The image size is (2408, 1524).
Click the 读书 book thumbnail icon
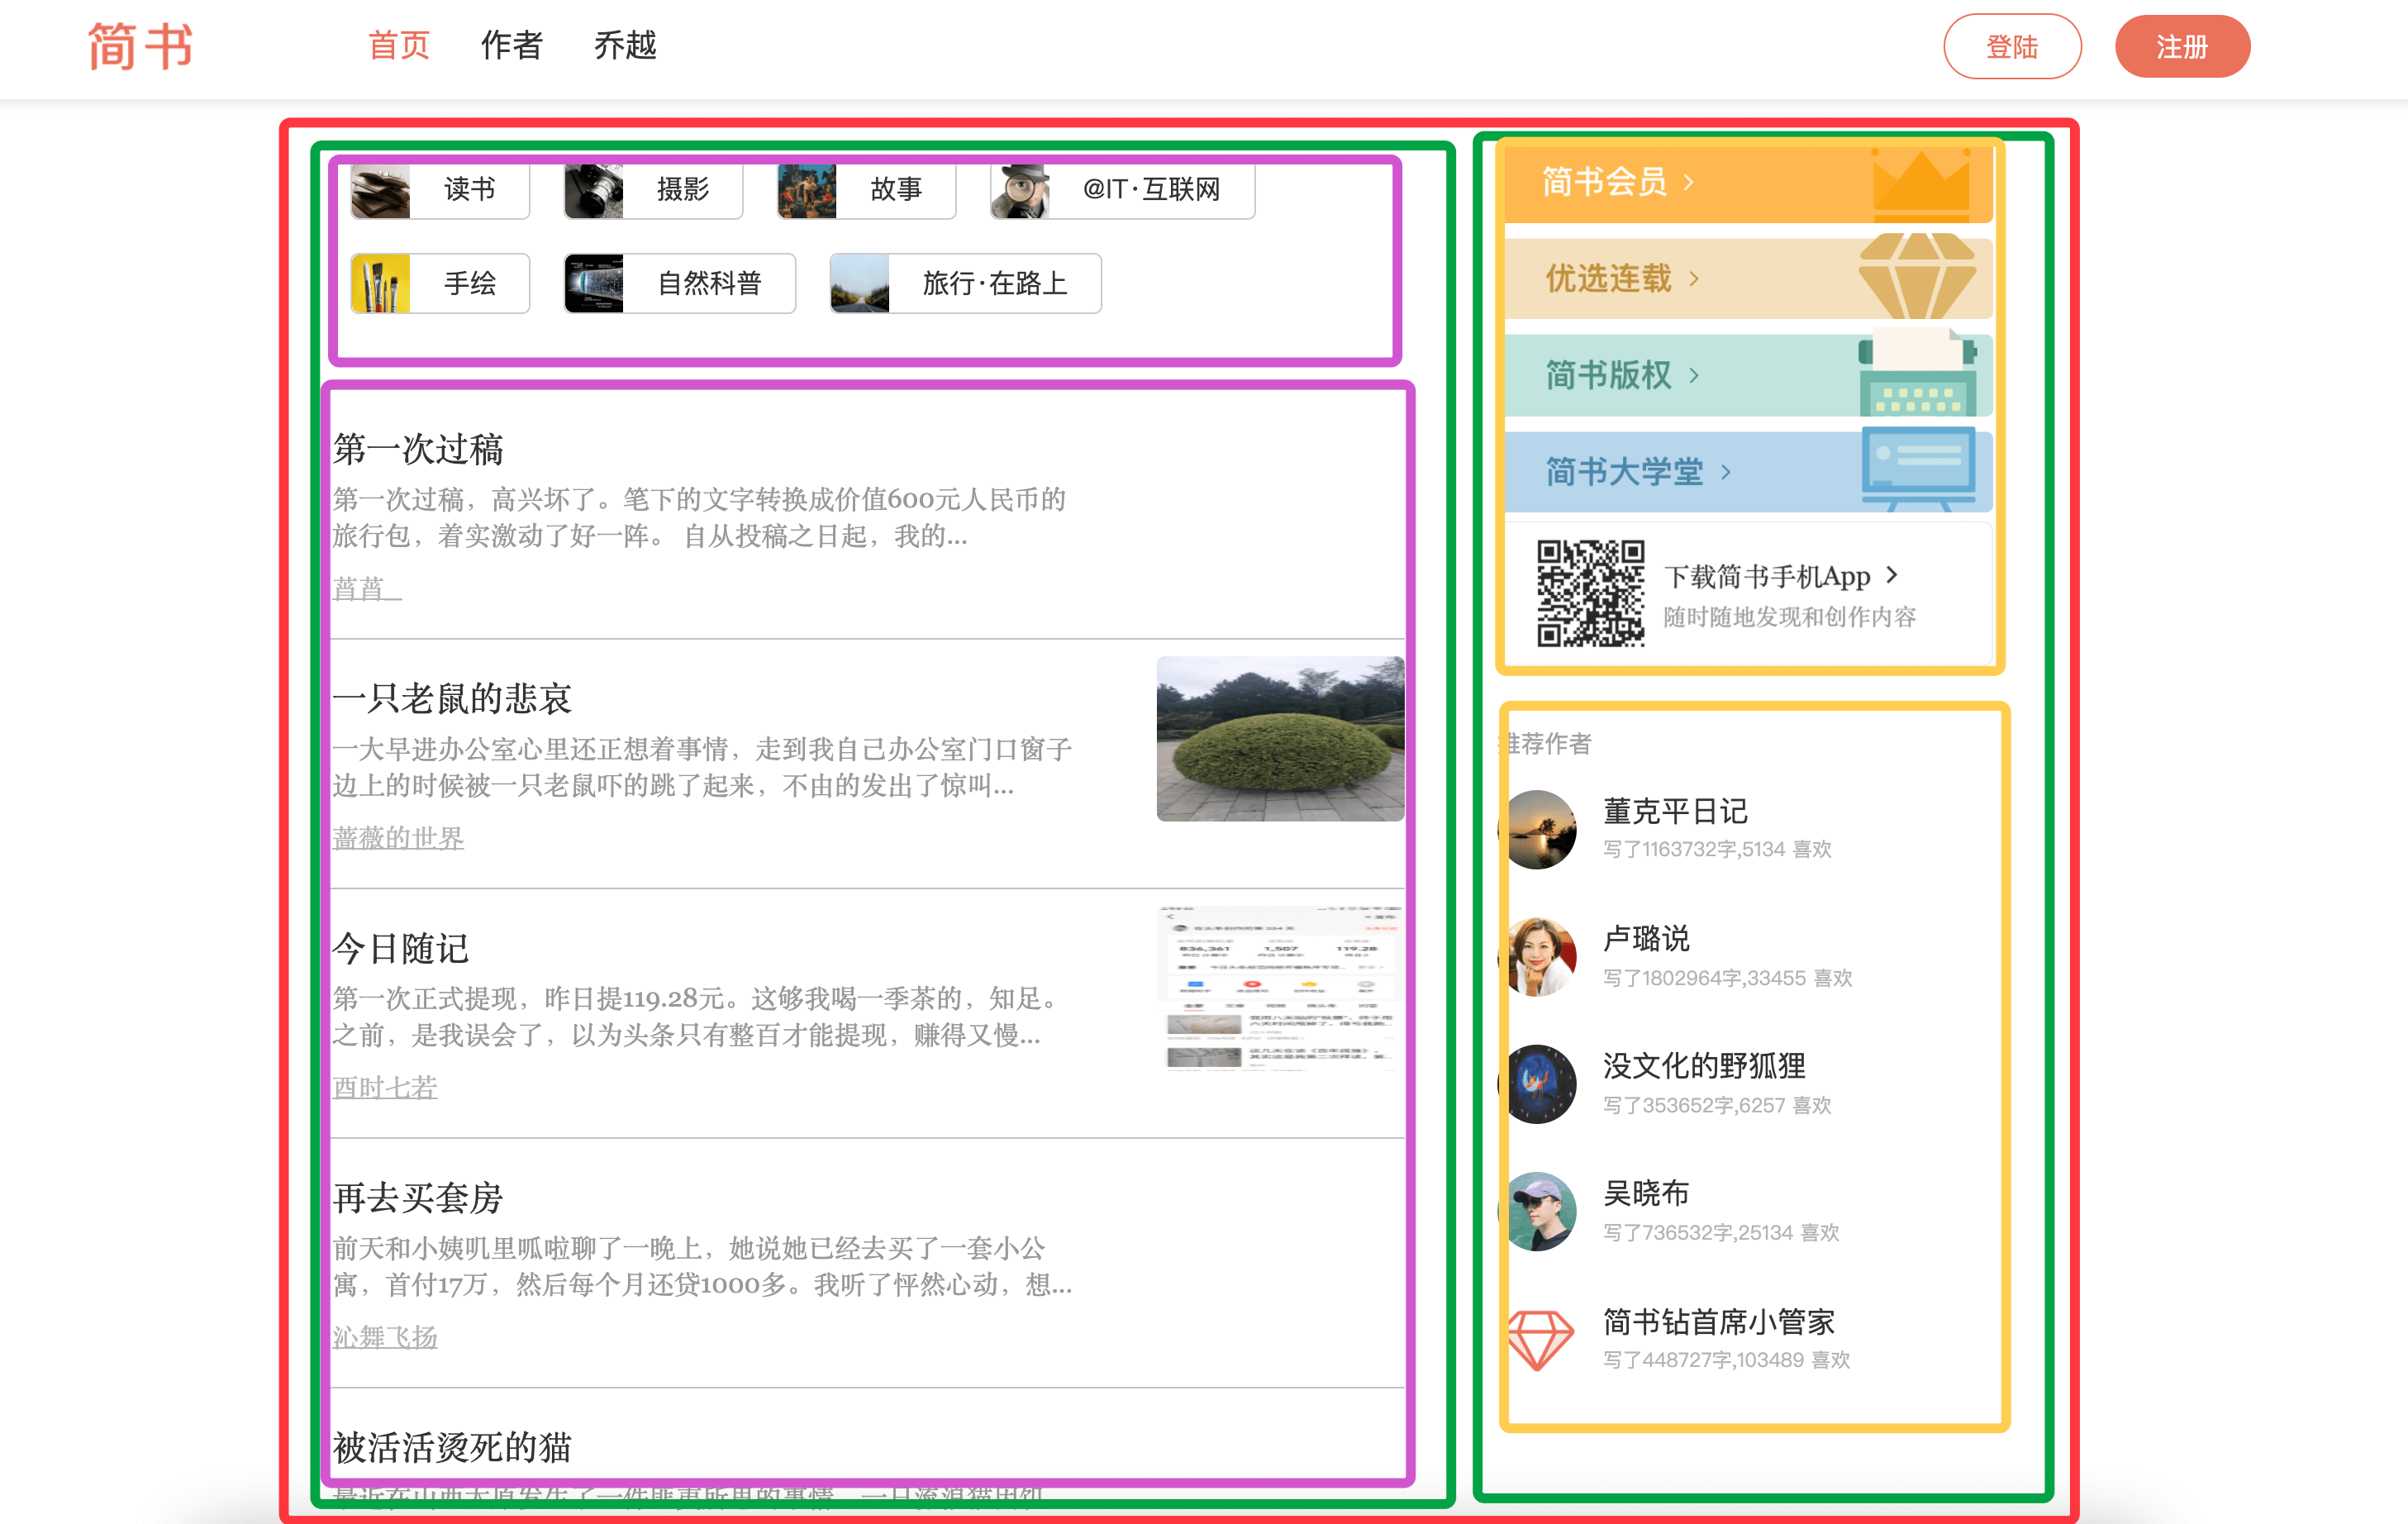(x=380, y=191)
